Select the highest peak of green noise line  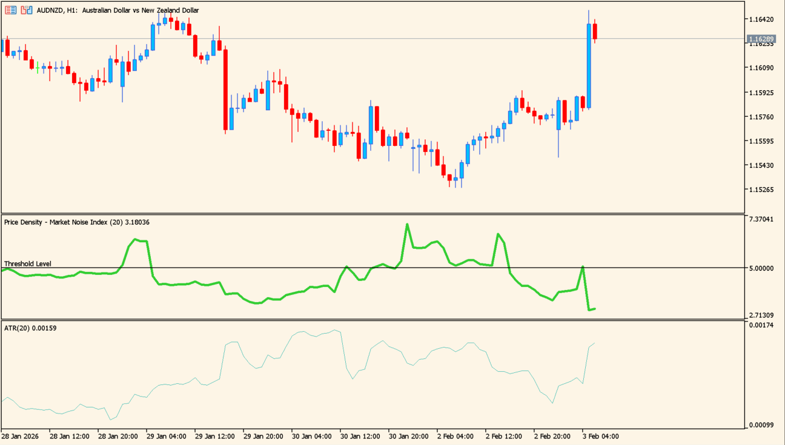pyautogui.click(x=407, y=225)
